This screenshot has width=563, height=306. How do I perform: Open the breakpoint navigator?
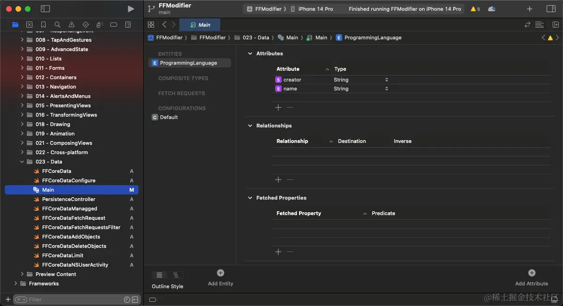[x=114, y=25]
